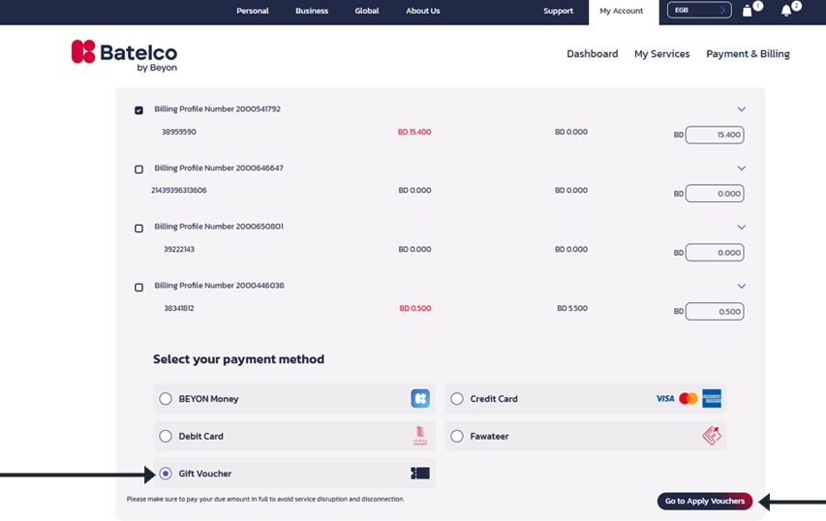Click account number 38341812
The image size is (826, 521).
pos(178,308)
